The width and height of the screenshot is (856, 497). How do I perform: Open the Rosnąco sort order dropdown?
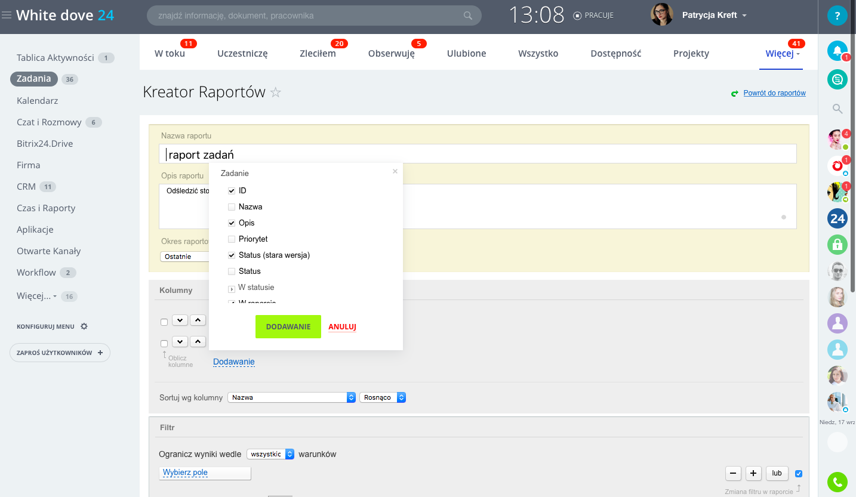point(382,397)
